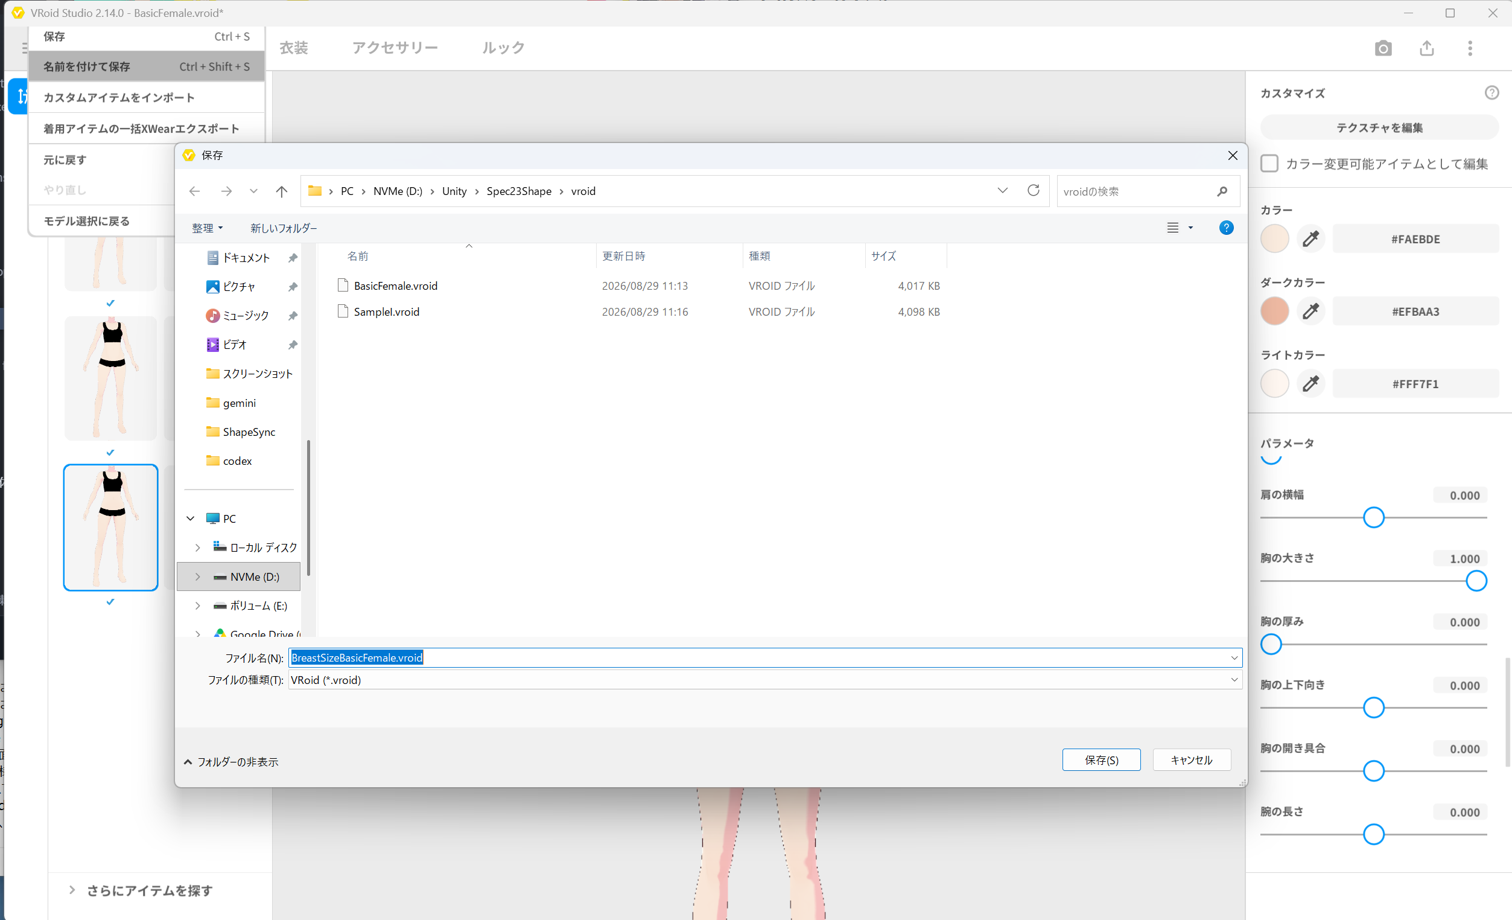The height and width of the screenshot is (920, 1512).
Task: Click the dark color swatch #EFBAA3
Action: pos(1274,311)
